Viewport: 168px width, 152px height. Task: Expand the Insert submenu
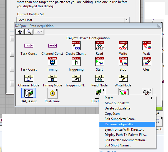pyautogui.click(x=127, y=98)
